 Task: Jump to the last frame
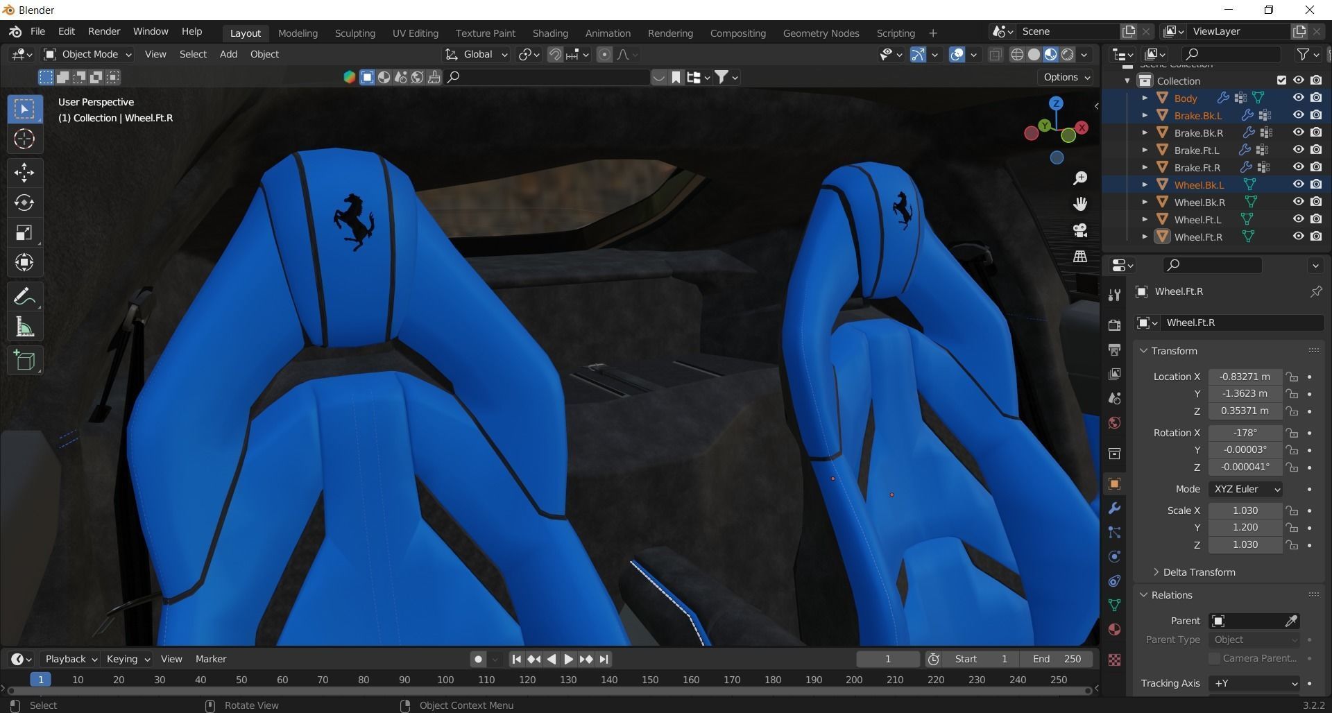point(604,659)
